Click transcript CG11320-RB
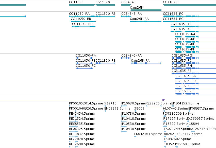216x148 pixels. pos(106,14)
